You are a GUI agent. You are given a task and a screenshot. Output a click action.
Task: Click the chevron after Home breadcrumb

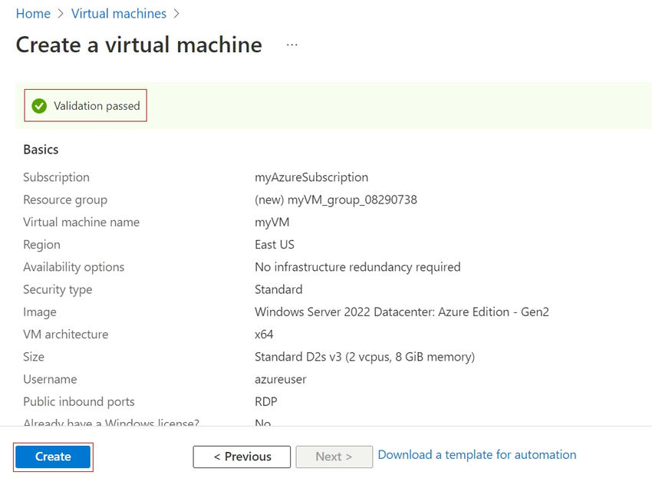[x=58, y=13]
